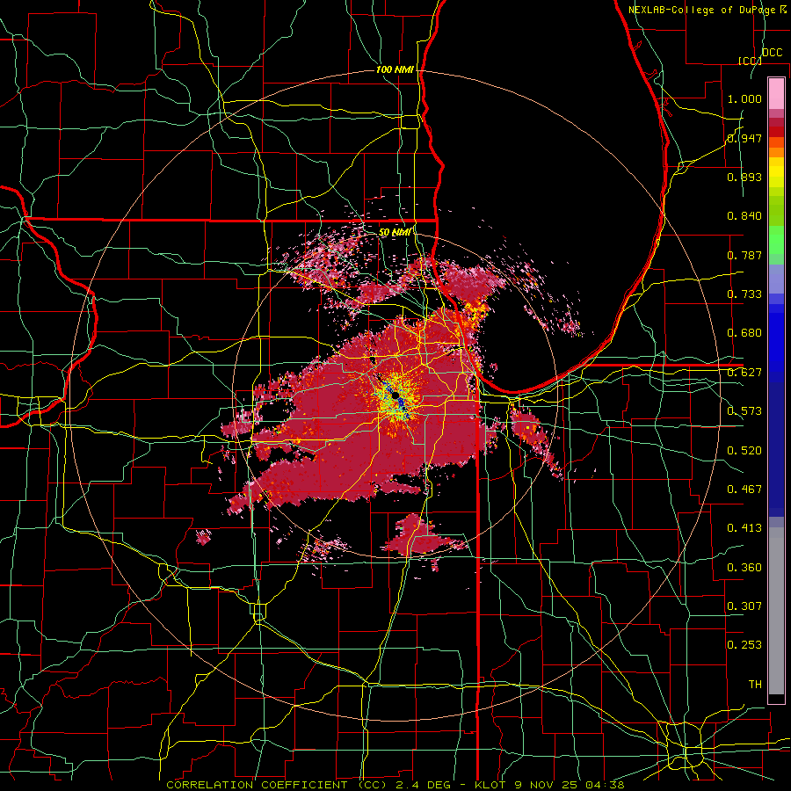The height and width of the screenshot is (791, 791).
Task: Select the 0.733 scale value
Action: (744, 294)
